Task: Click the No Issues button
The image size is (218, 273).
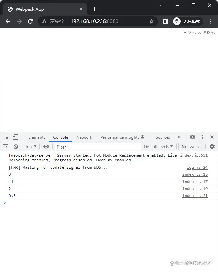Action: click(190, 146)
